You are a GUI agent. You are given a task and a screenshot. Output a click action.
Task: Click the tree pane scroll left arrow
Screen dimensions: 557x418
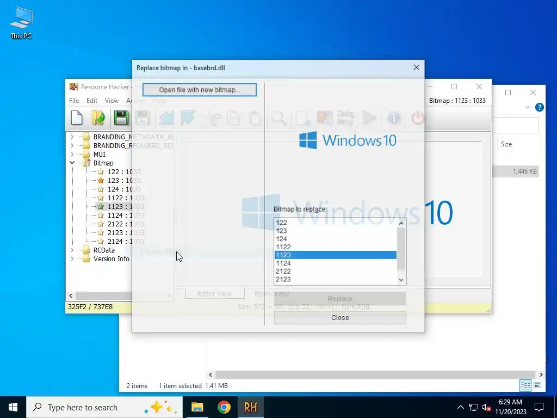coord(71,296)
